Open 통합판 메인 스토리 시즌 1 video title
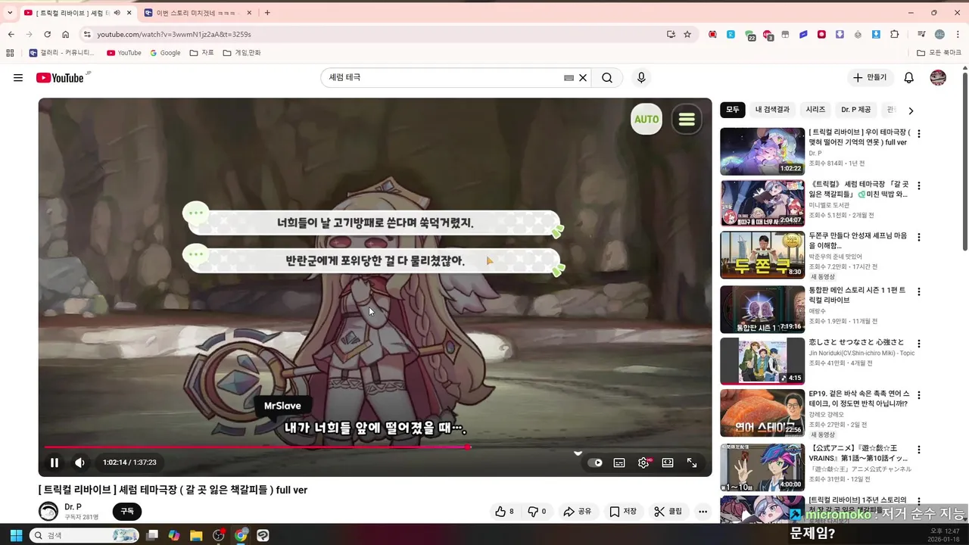The width and height of the screenshot is (969, 545). 857,295
